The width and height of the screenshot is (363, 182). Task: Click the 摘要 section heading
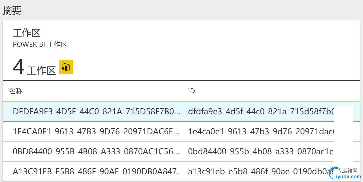tap(12, 10)
